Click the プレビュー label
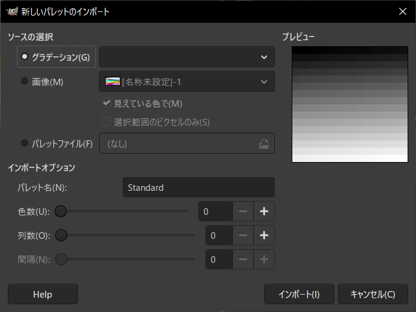Image resolution: width=416 pixels, height=312 pixels. [x=298, y=37]
